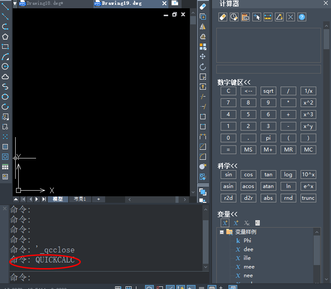Clear the calculator with eraser icon

click(x=223, y=17)
